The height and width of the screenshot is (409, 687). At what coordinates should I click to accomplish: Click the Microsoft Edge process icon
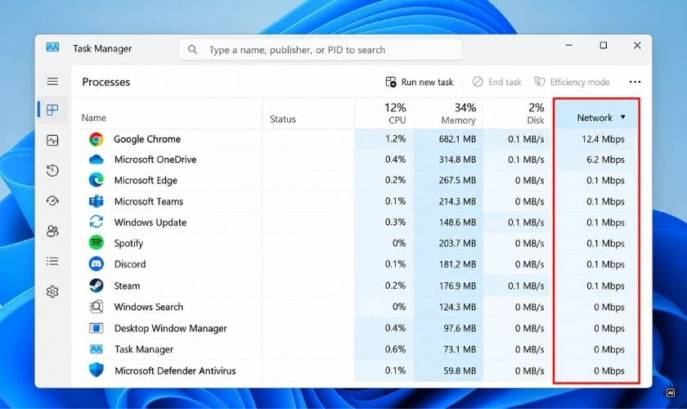tap(96, 180)
